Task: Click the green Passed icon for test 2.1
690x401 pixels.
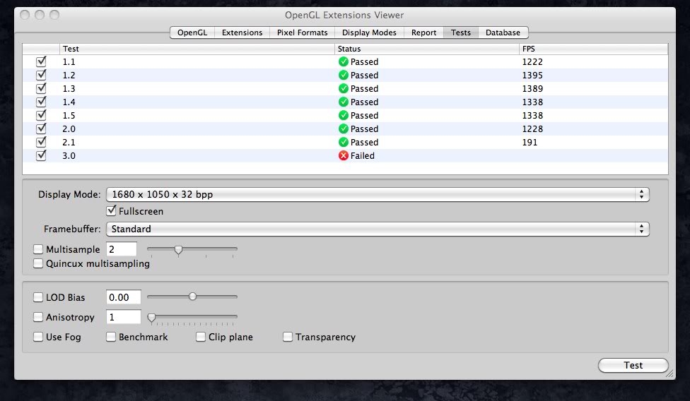Action: pos(344,143)
